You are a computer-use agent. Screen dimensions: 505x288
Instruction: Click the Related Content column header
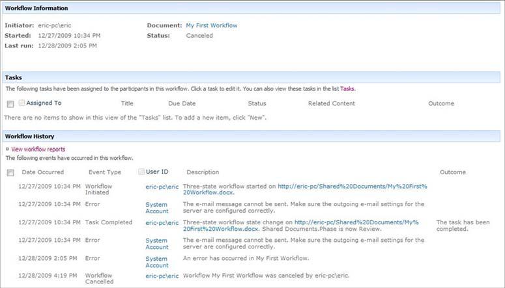tap(331, 103)
